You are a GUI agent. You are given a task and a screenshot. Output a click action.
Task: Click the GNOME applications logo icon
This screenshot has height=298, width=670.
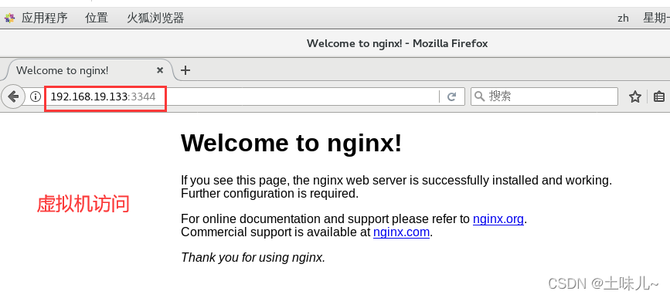tap(9, 18)
